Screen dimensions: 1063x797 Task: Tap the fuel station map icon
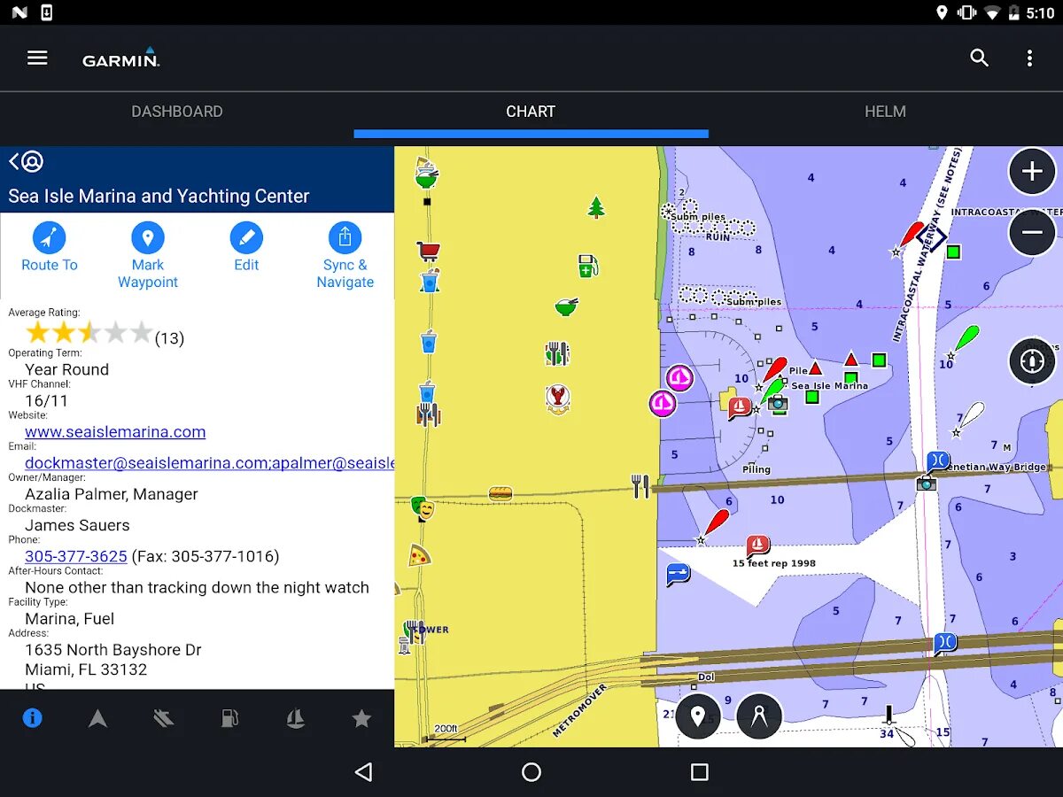tap(588, 265)
